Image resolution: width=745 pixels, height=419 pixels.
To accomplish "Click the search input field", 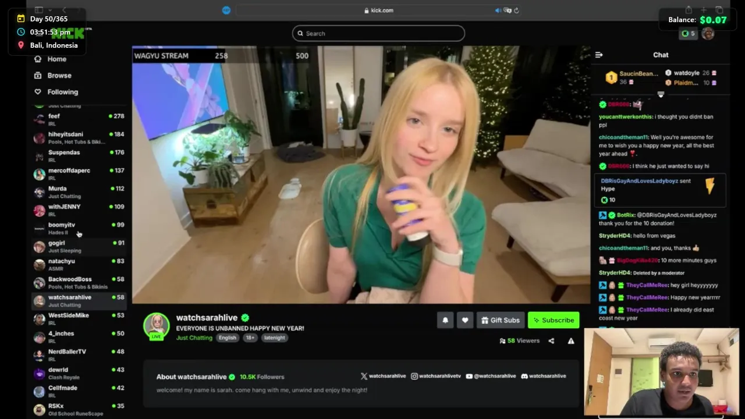I will click(x=378, y=33).
